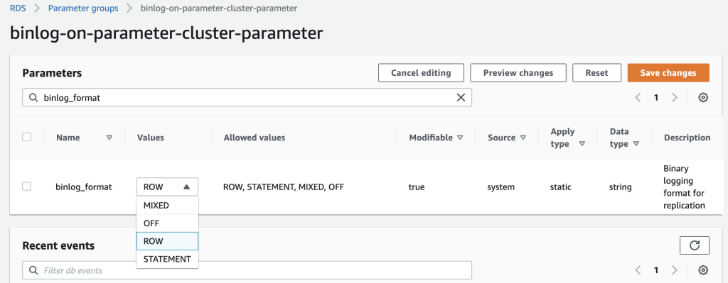The height and width of the screenshot is (283, 728).
Task: Go to next Parameters page
Action: (675, 98)
